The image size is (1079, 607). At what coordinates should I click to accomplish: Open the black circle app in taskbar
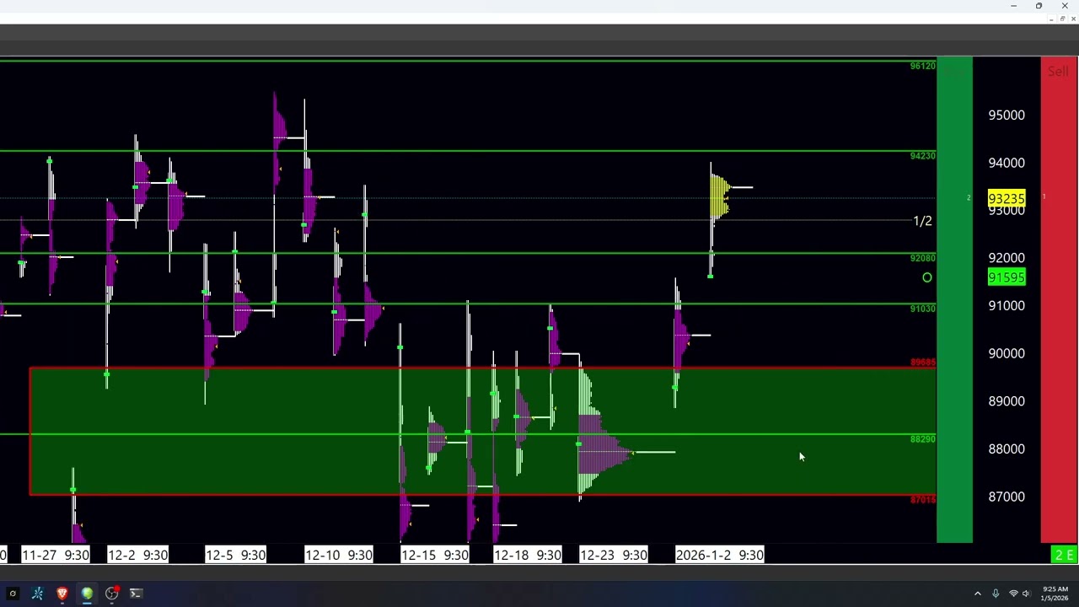(13, 594)
